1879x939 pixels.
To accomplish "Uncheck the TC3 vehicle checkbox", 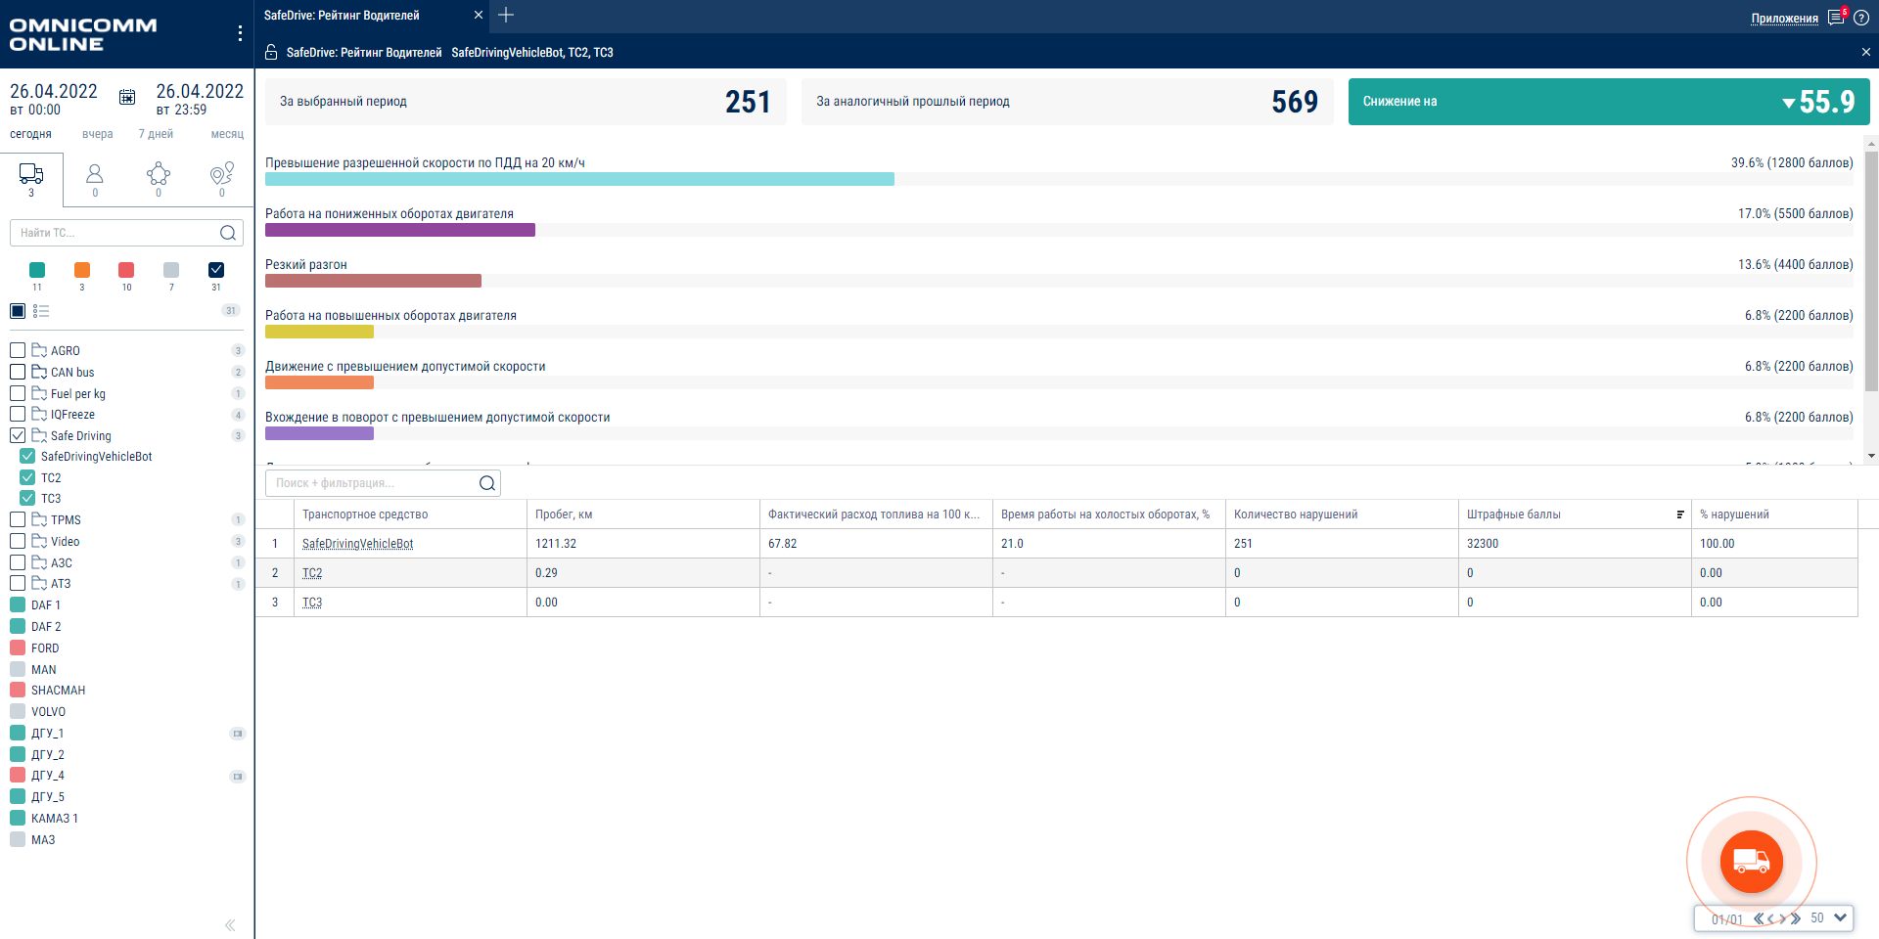I will point(27,498).
